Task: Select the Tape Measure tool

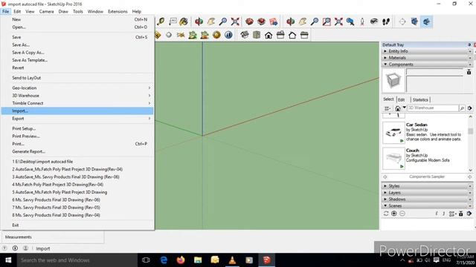Action: pos(161,22)
